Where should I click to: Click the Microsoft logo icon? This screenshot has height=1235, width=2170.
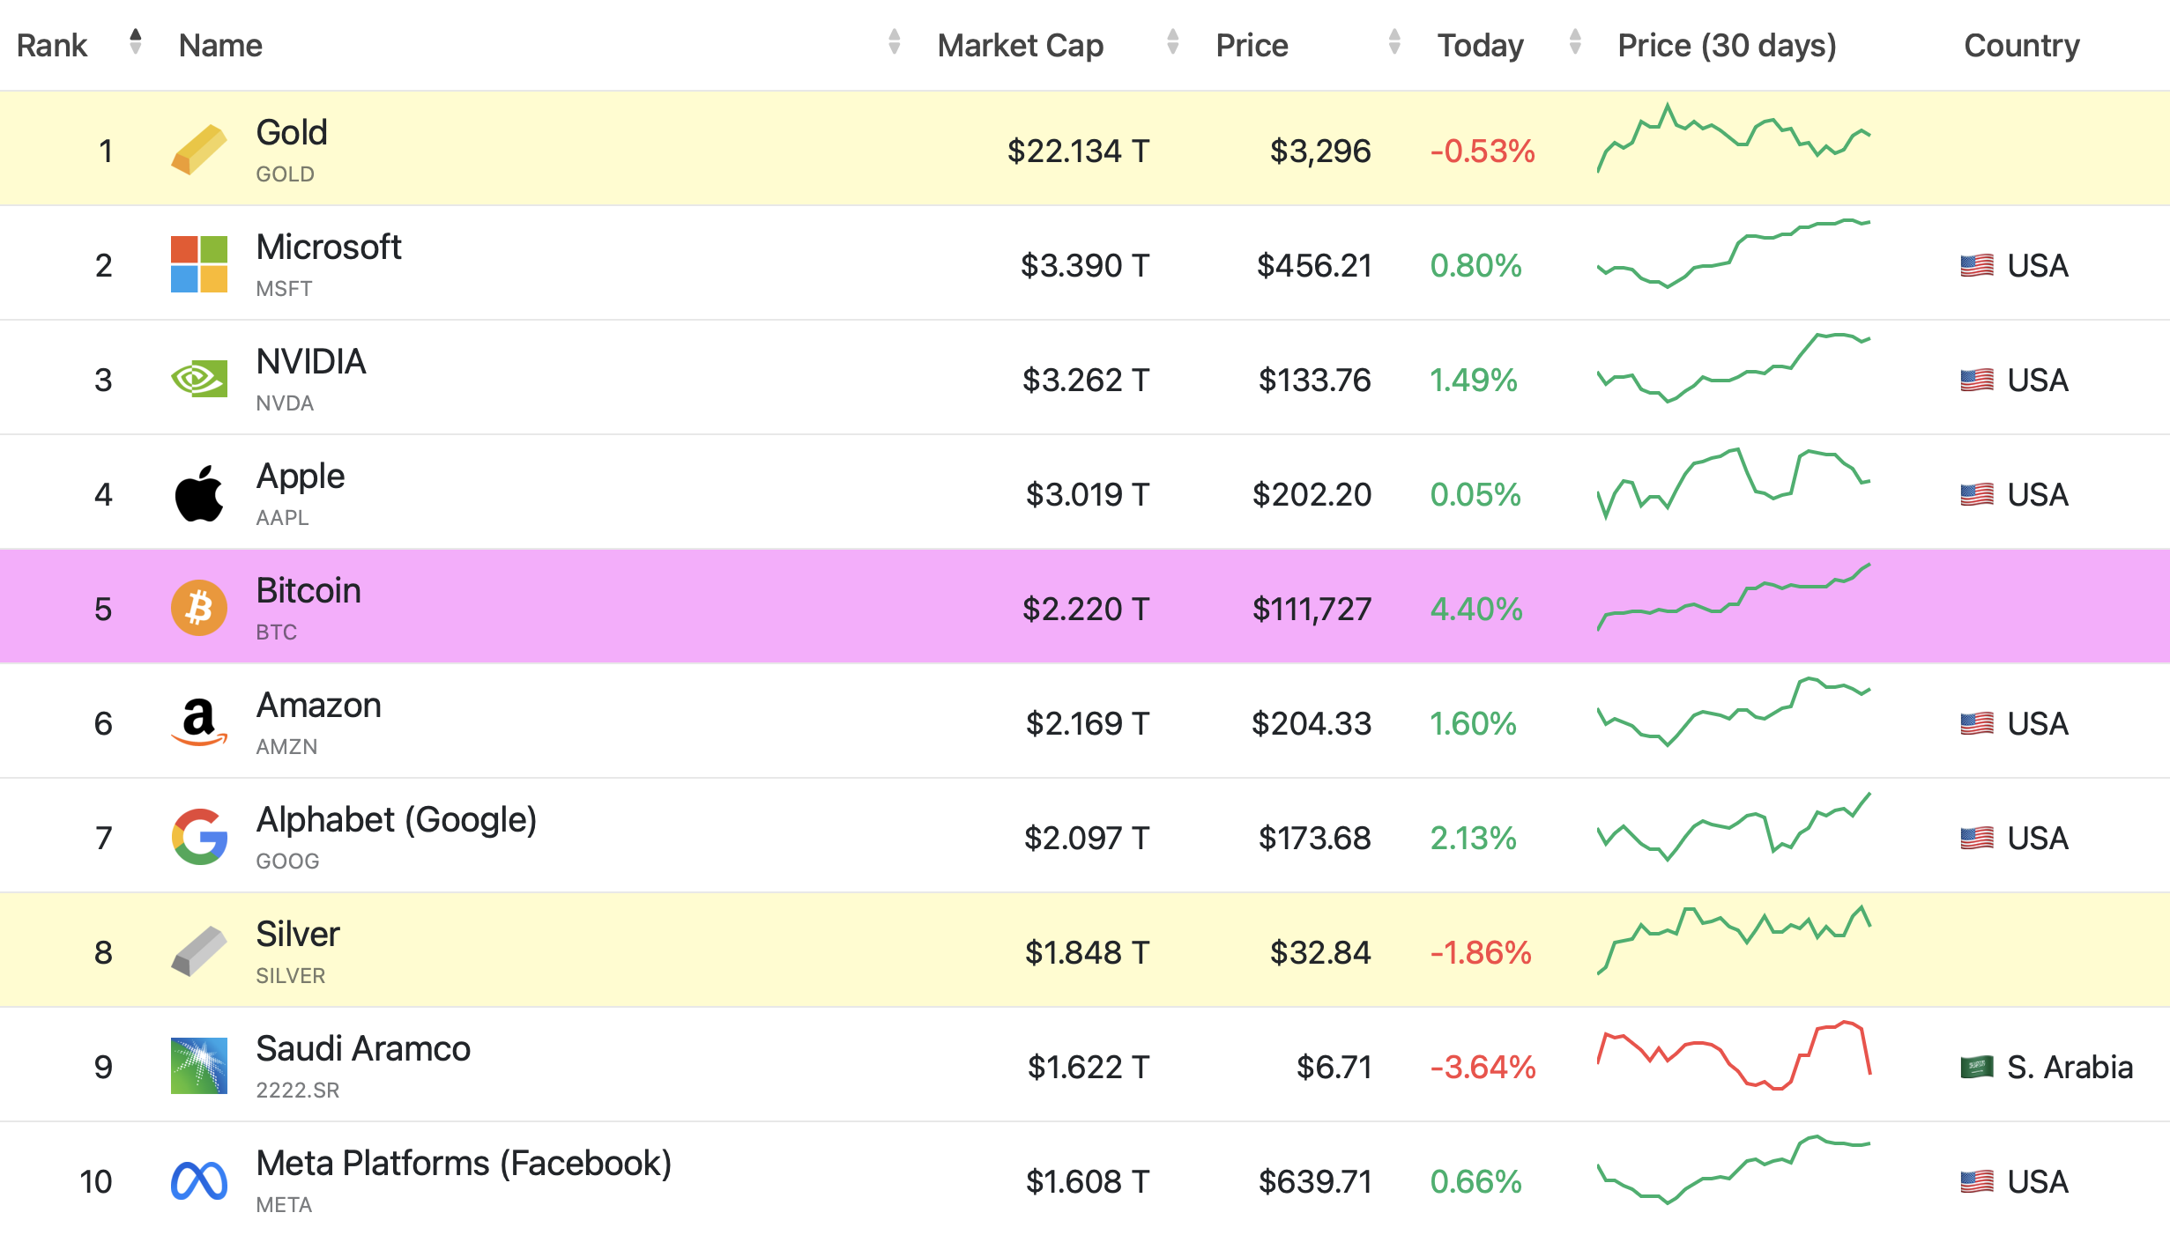(198, 263)
